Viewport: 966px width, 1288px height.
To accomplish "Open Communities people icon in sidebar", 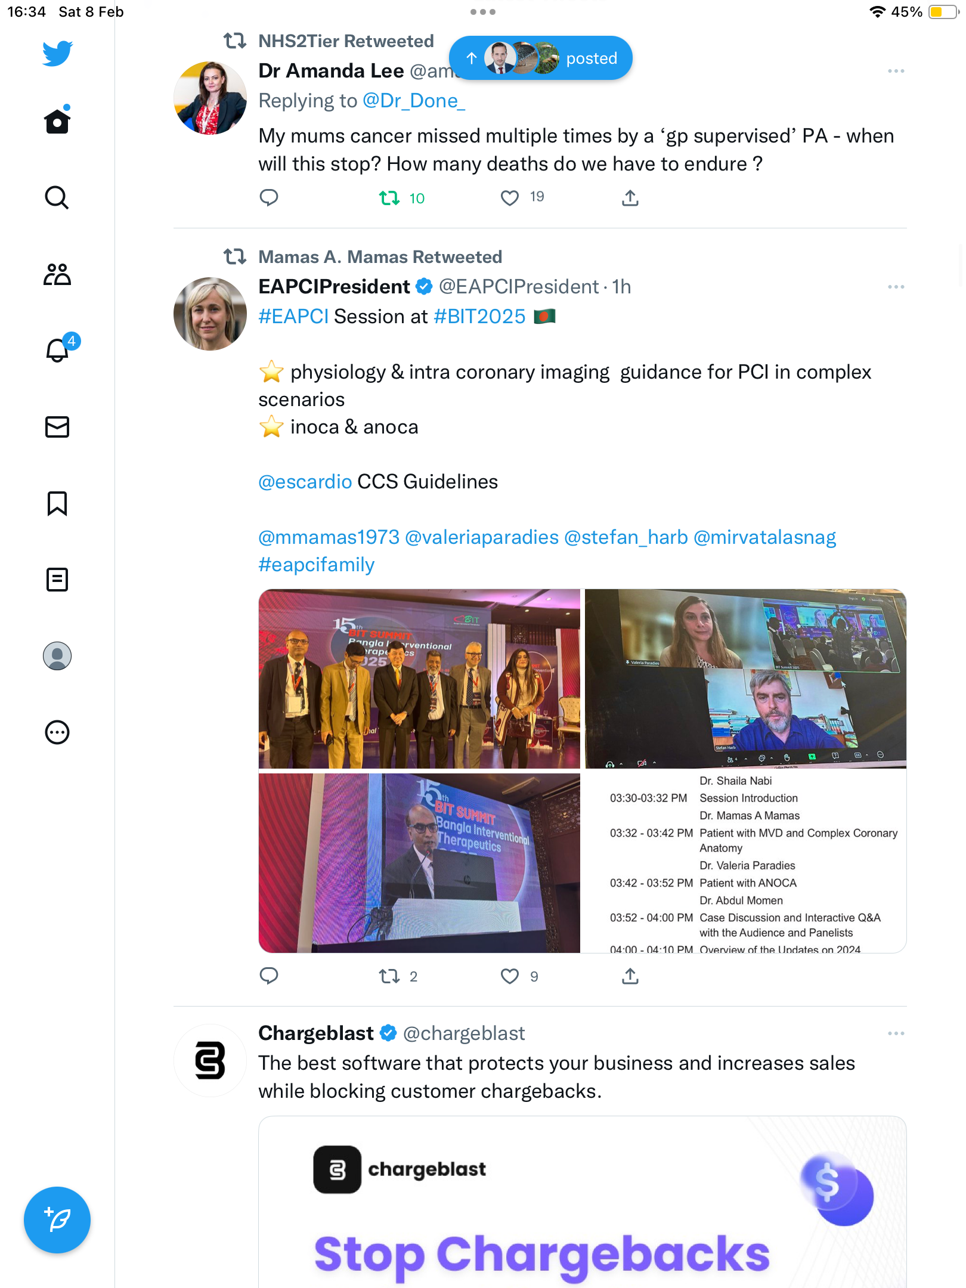I will [x=57, y=274].
